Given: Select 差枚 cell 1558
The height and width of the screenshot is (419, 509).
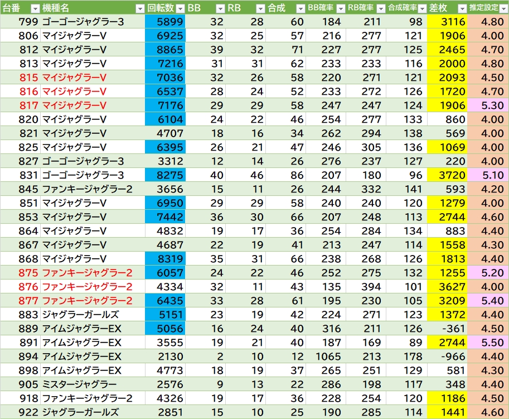Looking at the screenshot, I should point(447,245).
